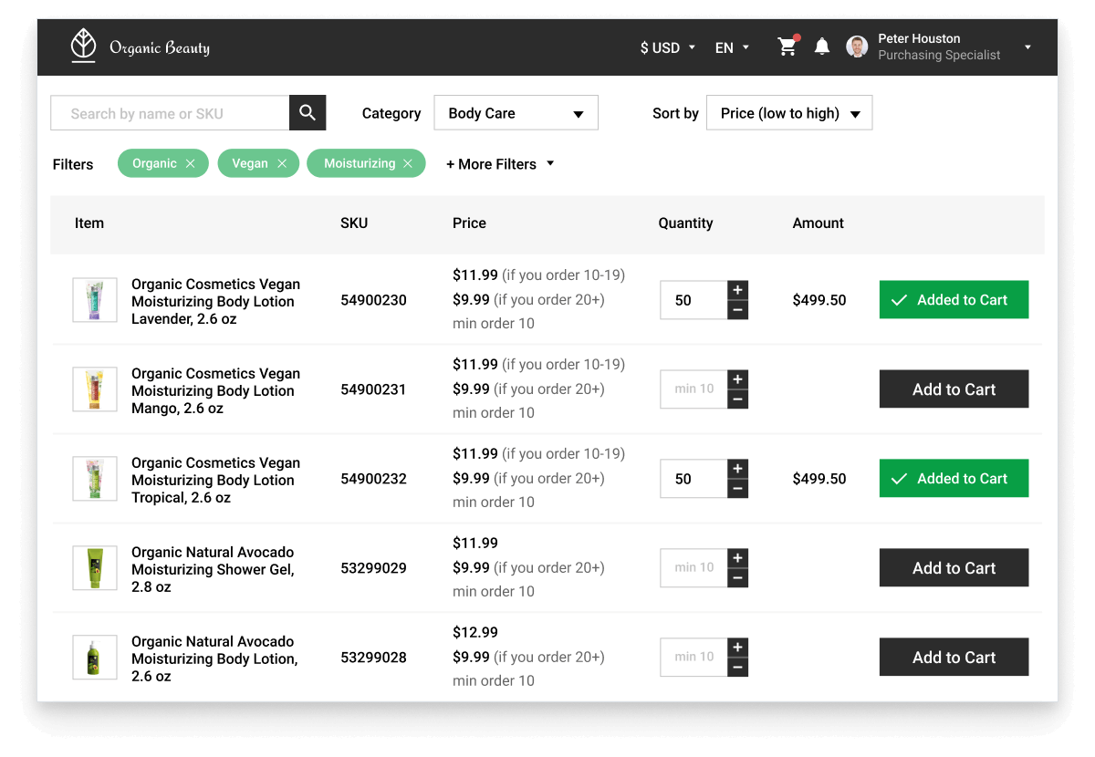Toggle Added to Cart for Tropical lotion
Image resolution: width=1095 pixels, height=757 pixels.
tap(954, 479)
